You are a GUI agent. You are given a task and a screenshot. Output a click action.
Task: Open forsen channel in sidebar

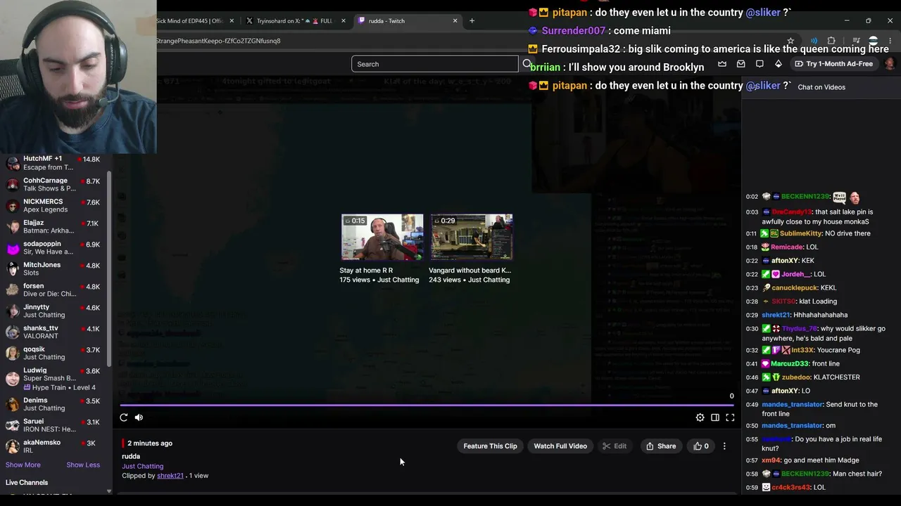coord(53,290)
